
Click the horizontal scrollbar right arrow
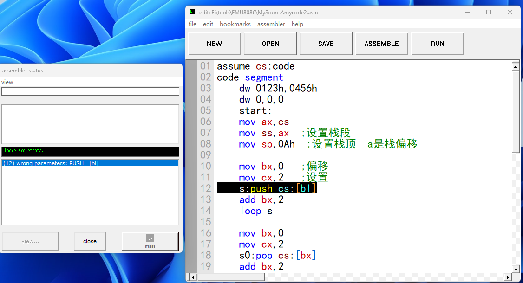coord(508,277)
